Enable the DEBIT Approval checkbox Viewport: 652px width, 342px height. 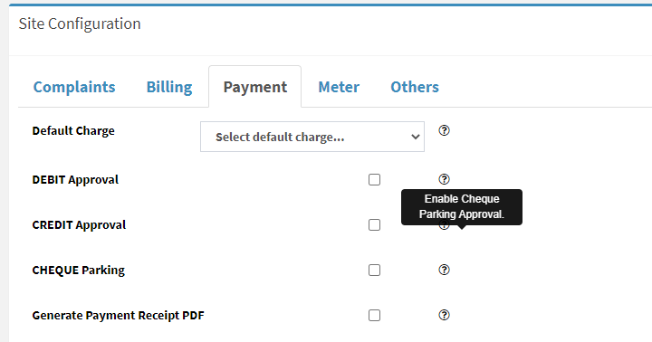click(374, 179)
